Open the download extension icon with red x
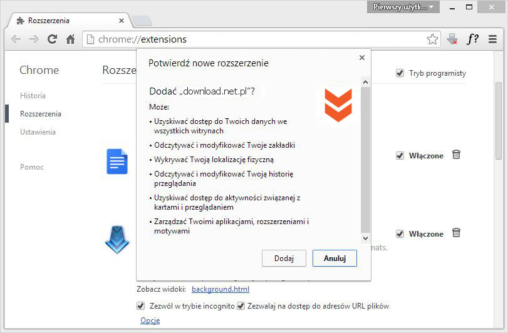 point(452,39)
